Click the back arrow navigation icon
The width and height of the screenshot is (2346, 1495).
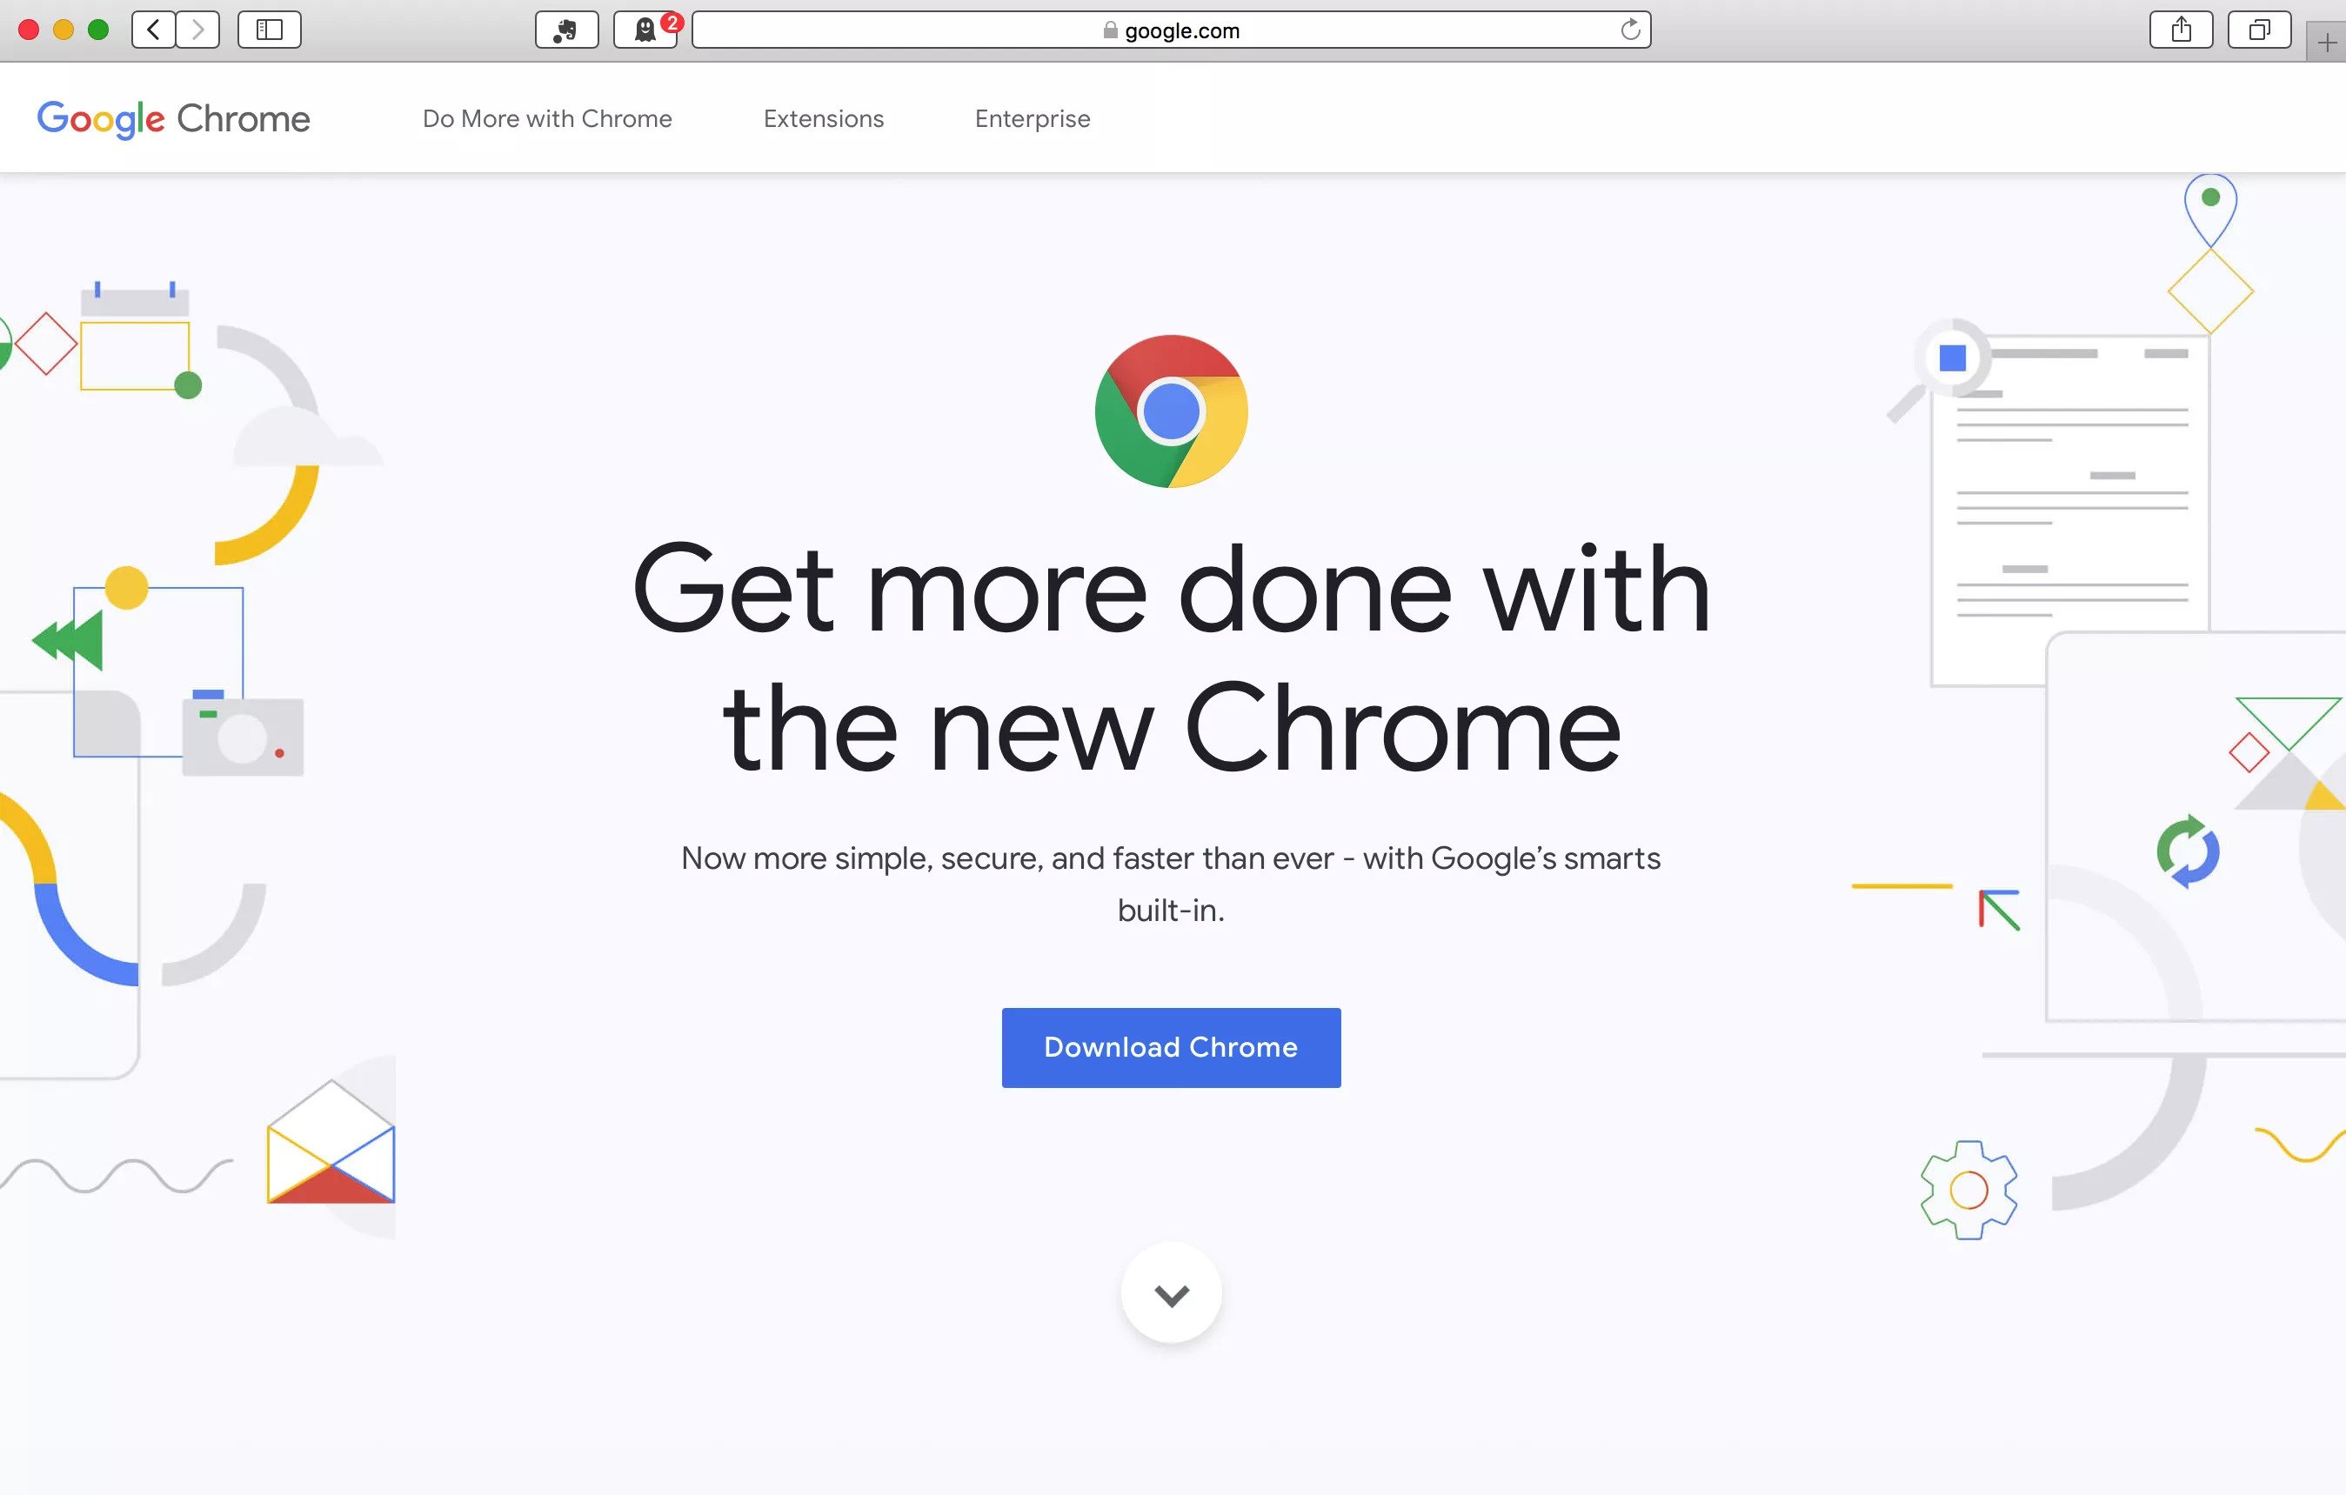click(154, 29)
